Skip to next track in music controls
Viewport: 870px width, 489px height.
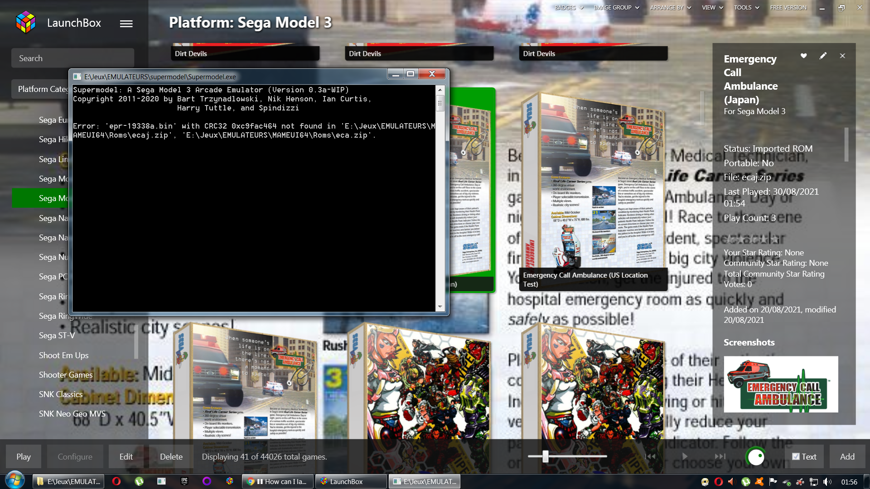click(x=720, y=456)
